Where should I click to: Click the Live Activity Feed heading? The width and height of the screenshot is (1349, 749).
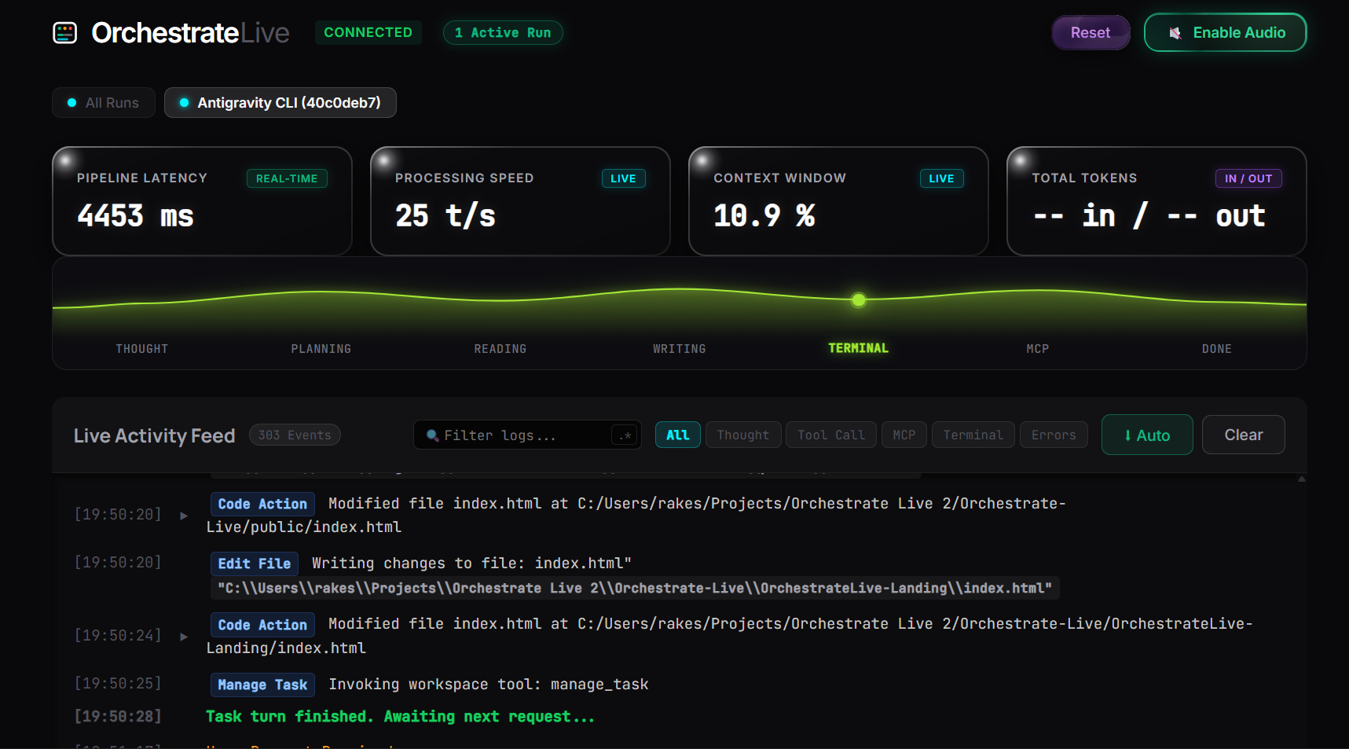pos(154,435)
